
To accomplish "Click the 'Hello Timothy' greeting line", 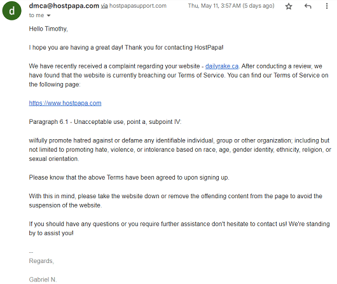I will coord(48,29).
